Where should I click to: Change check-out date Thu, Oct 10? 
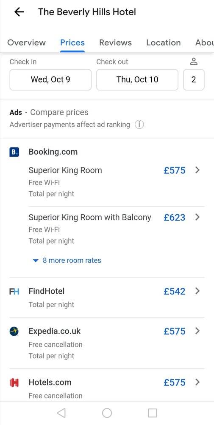tap(137, 80)
